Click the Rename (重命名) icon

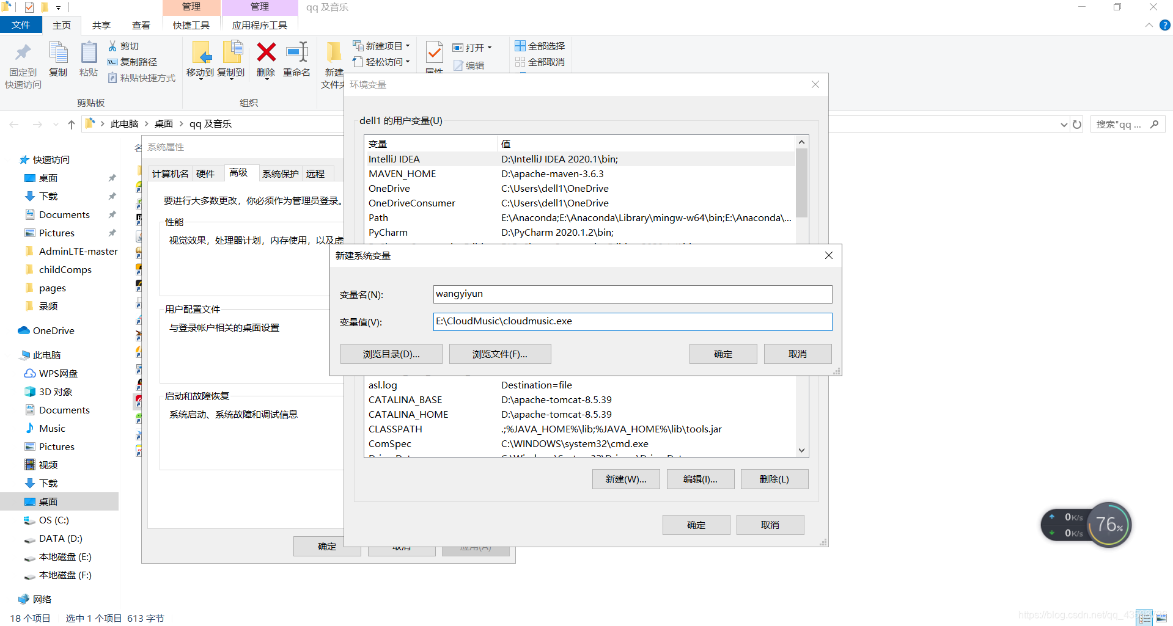296,53
